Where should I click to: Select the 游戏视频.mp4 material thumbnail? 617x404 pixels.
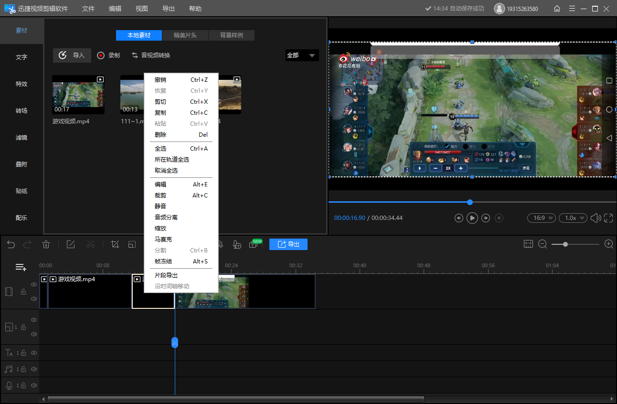(x=78, y=95)
